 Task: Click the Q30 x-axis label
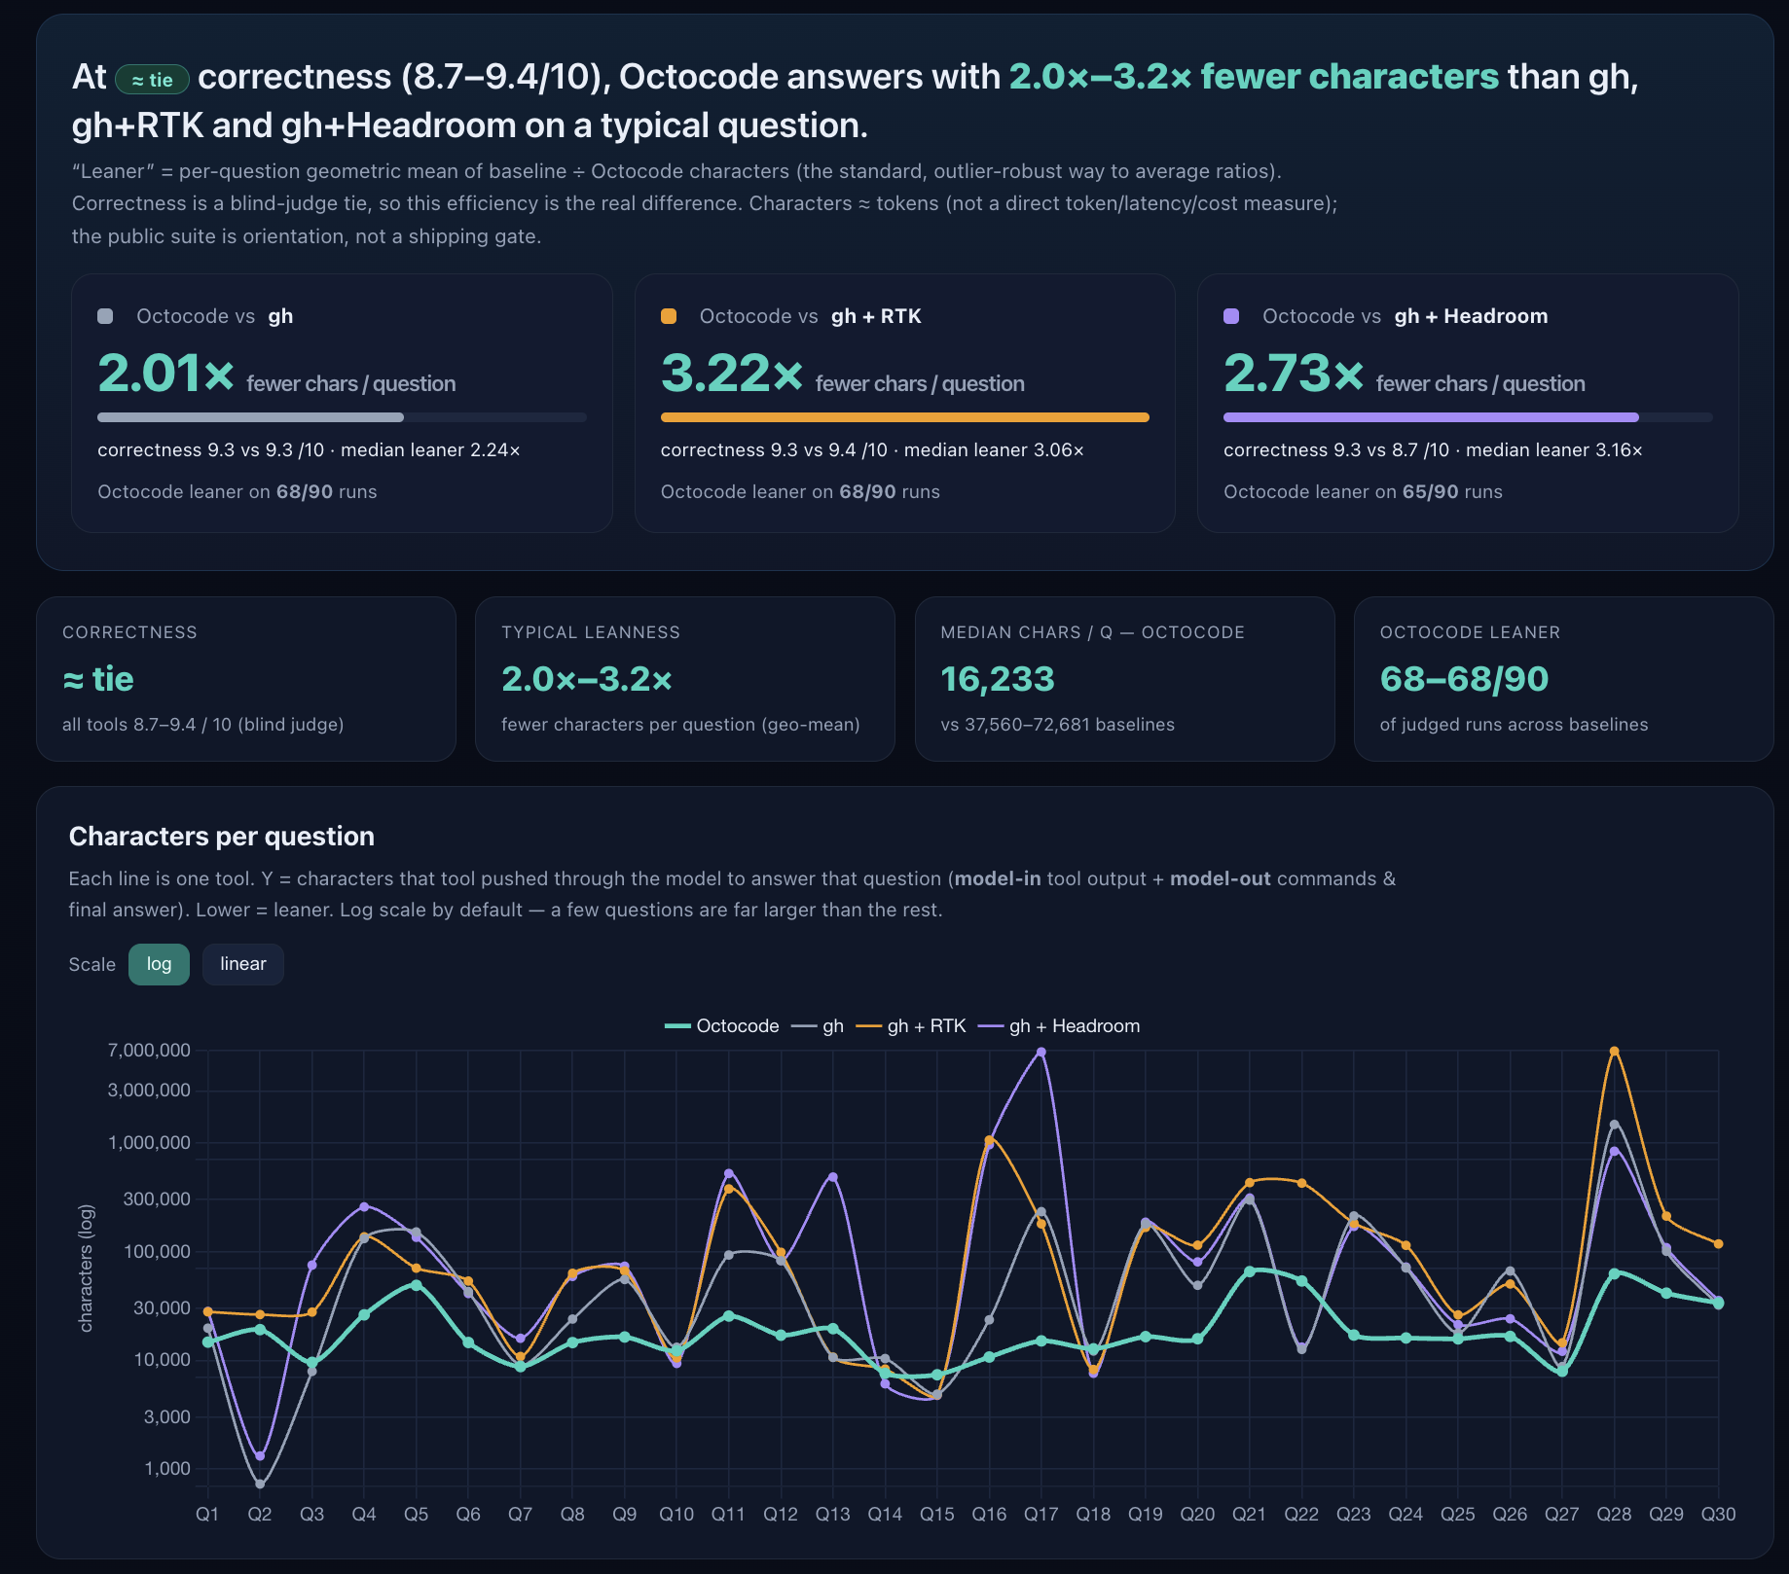[x=1718, y=1514]
